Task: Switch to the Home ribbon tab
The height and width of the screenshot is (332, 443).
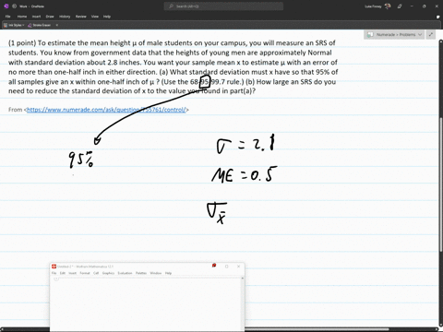Action: (x=22, y=17)
